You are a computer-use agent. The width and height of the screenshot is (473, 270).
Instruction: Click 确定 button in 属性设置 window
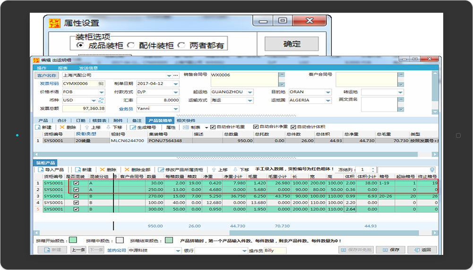pyautogui.click(x=292, y=44)
